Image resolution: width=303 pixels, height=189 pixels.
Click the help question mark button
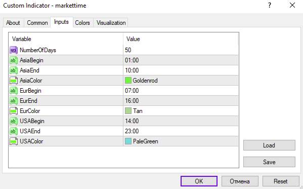click(x=270, y=5)
